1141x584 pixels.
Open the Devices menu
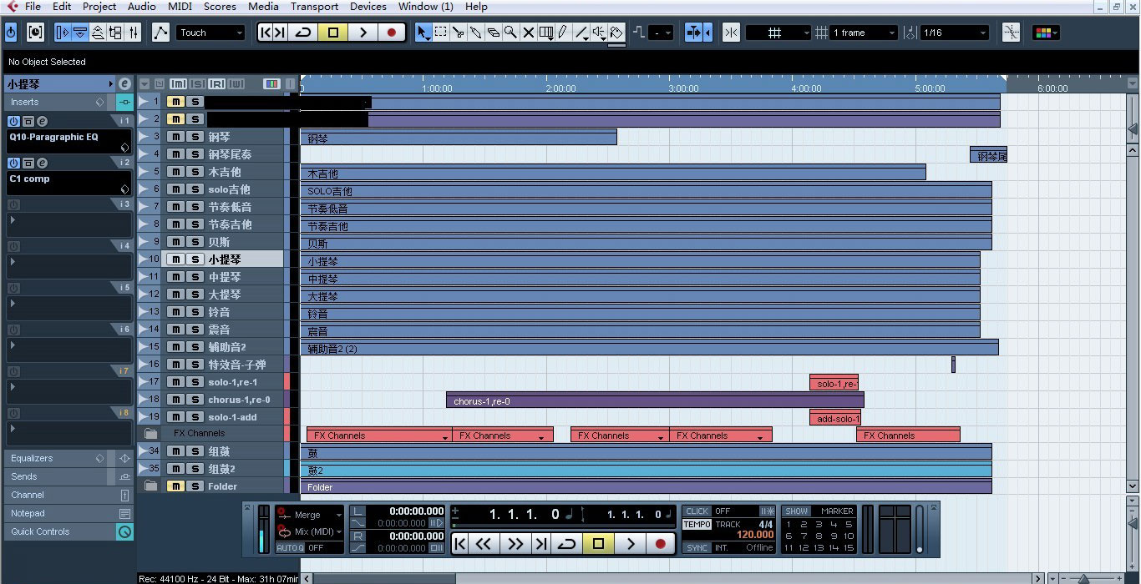tap(368, 7)
